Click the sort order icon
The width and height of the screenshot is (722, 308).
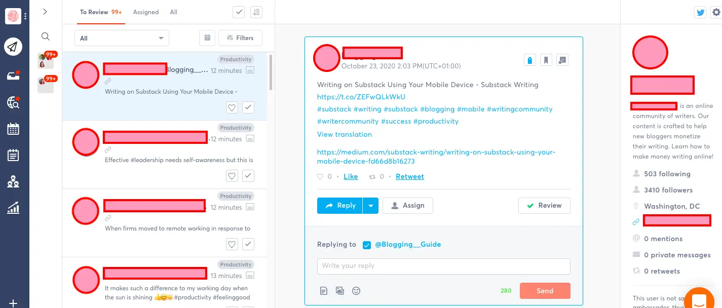256,12
